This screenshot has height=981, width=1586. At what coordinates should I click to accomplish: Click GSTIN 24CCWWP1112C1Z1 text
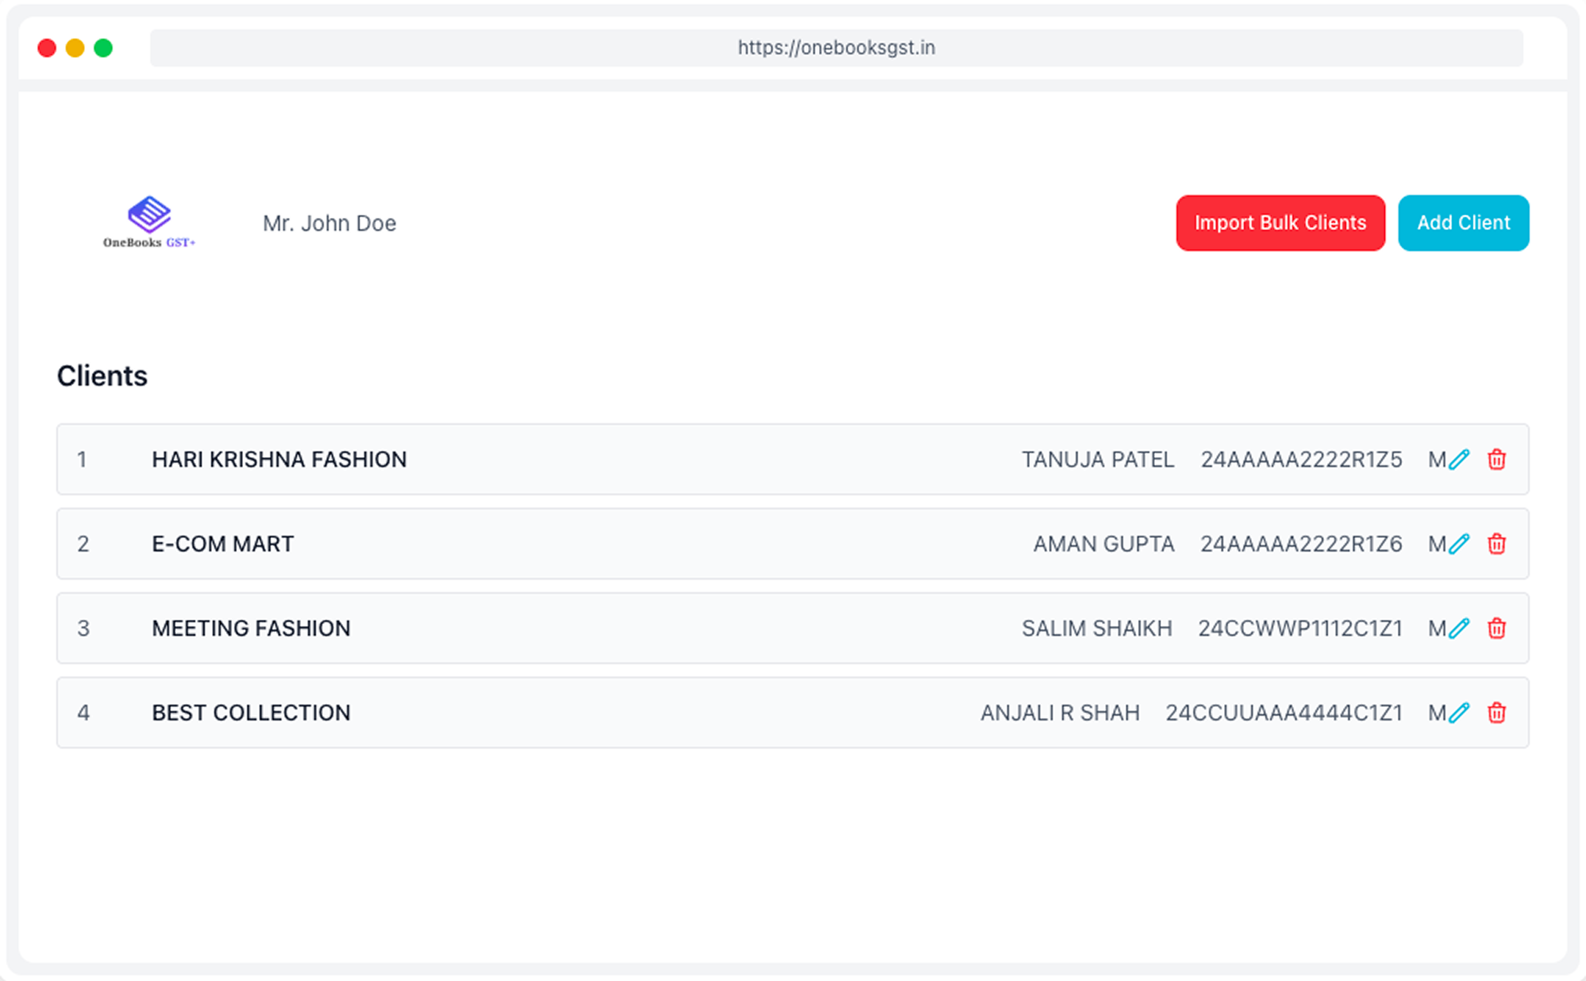[1300, 628]
